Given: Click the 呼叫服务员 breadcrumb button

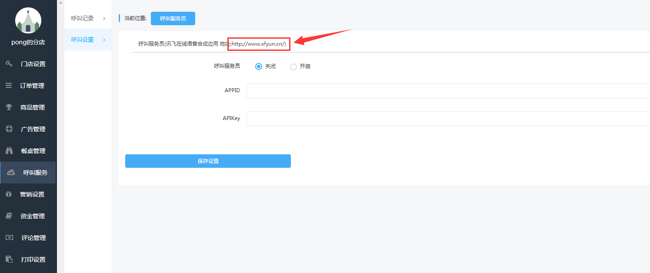Looking at the screenshot, I should 173,19.
